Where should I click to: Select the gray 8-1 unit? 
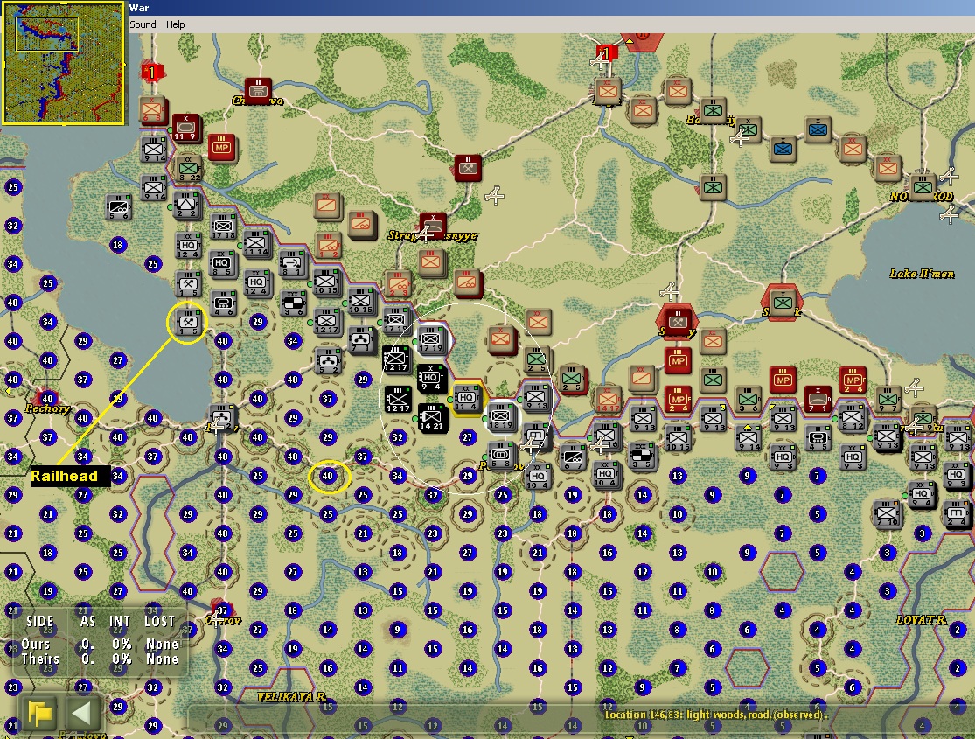(x=292, y=263)
